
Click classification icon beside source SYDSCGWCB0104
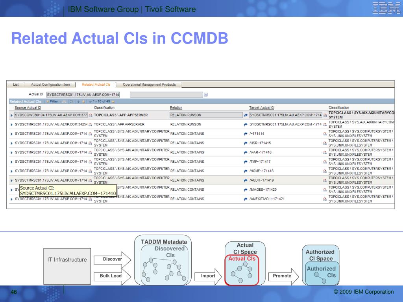[x=91, y=115]
